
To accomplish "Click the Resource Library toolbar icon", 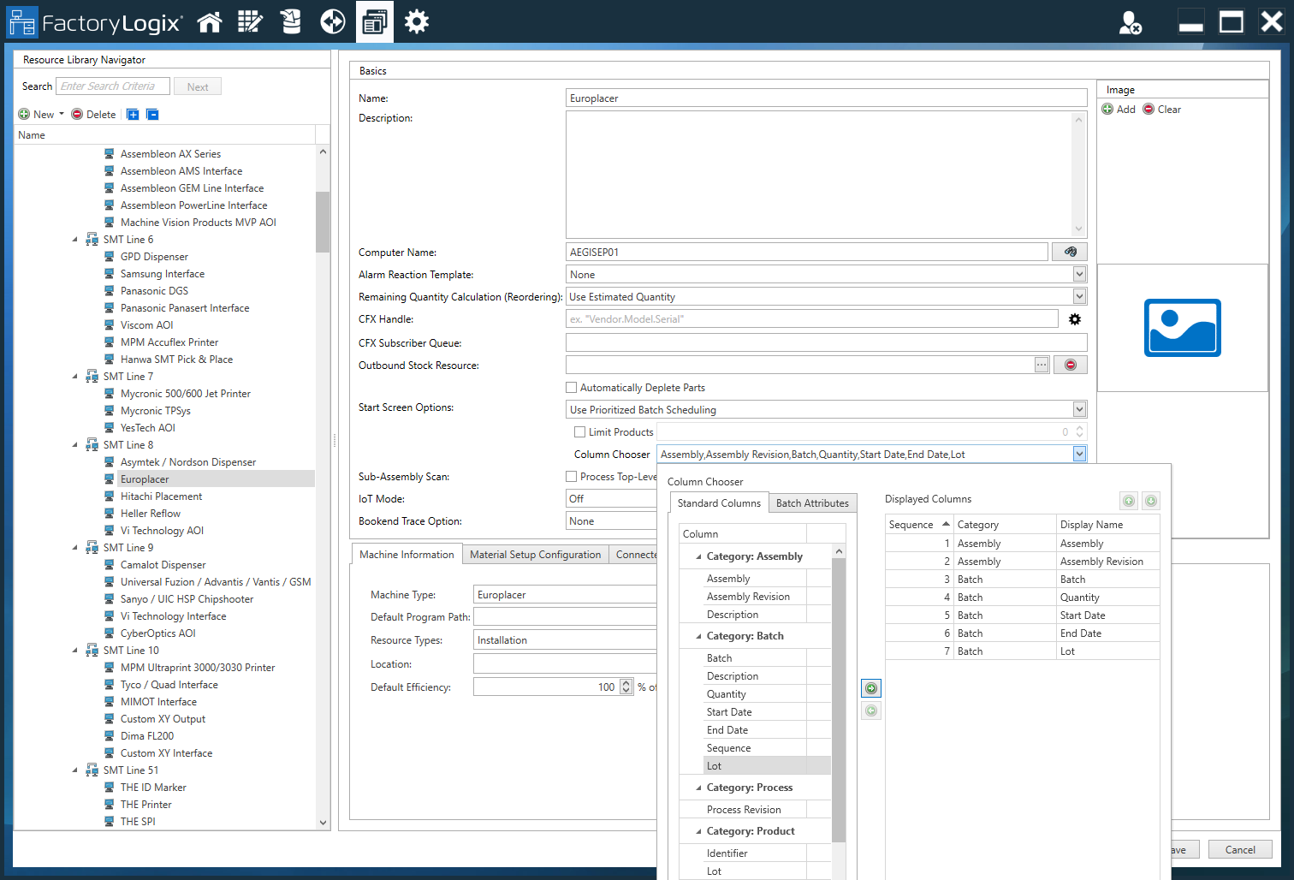I will 374,21.
